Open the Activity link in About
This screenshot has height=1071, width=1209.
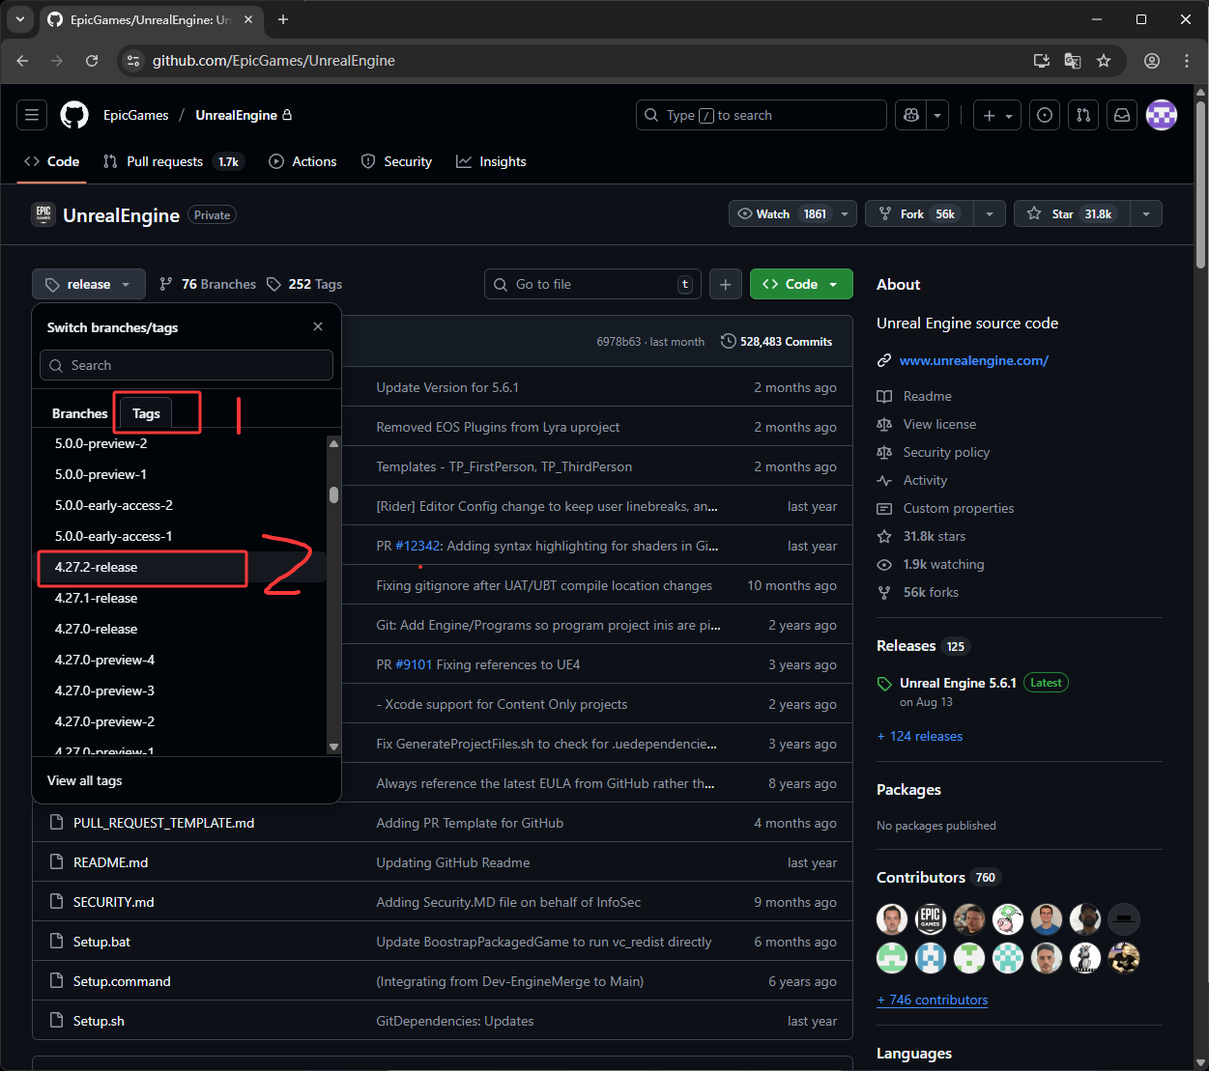point(912,480)
